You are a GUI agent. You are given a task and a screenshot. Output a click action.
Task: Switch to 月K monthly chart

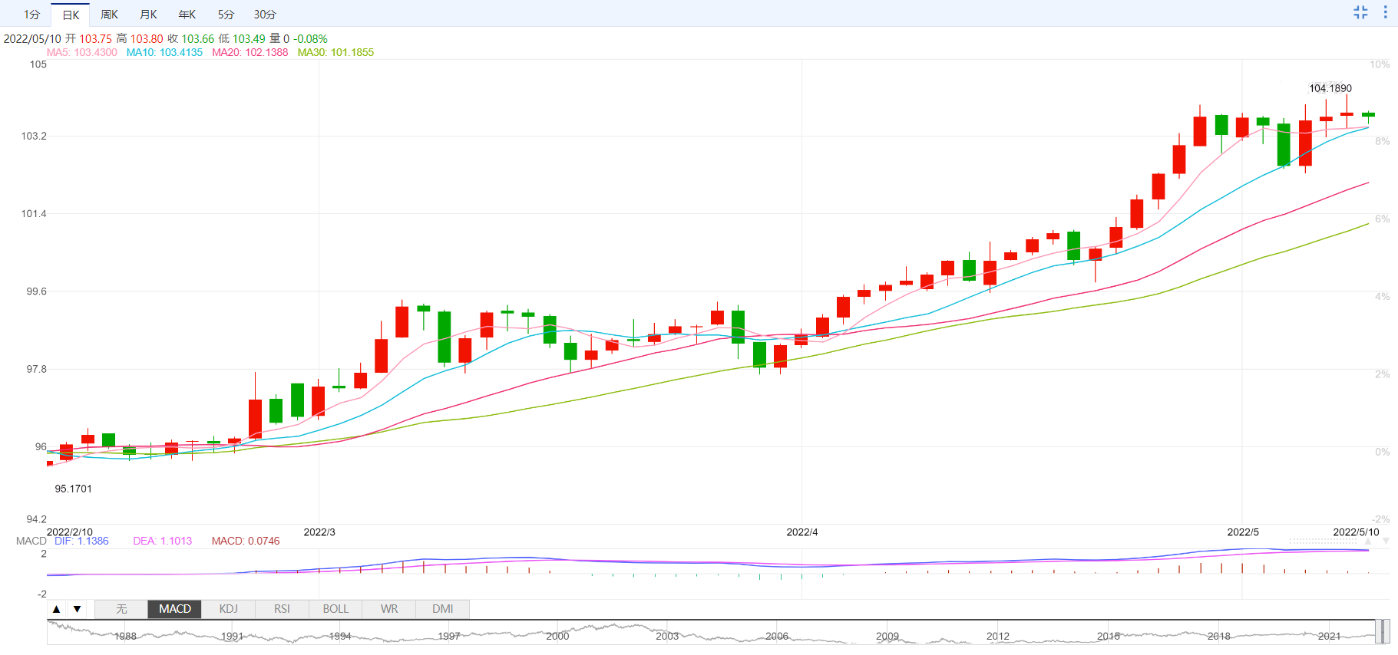pos(148,15)
